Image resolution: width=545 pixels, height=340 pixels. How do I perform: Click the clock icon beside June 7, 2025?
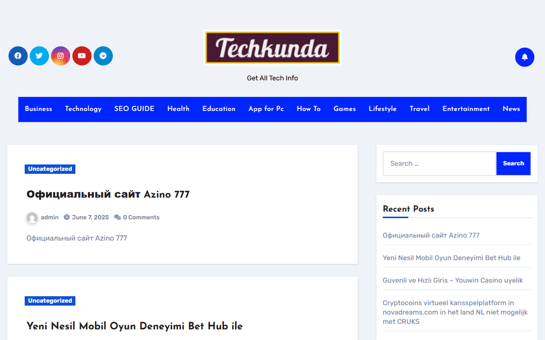pos(67,218)
